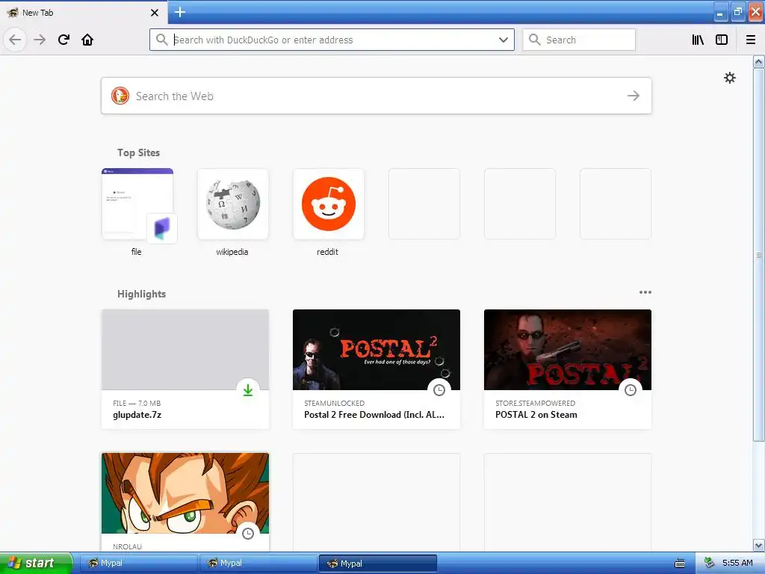Viewport: 765px width, 574px height.
Task: Go forward with the forward arrow button
Action: point(40,40)
